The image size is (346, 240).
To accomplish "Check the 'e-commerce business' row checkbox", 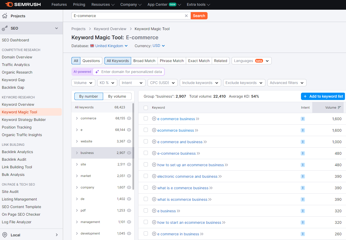I will coord(146,153).
